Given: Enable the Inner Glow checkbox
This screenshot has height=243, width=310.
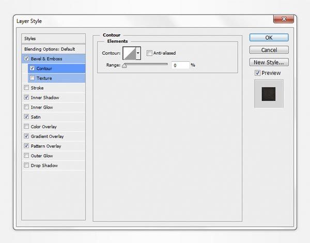Looking at the screenshot, I should point(26,107).
